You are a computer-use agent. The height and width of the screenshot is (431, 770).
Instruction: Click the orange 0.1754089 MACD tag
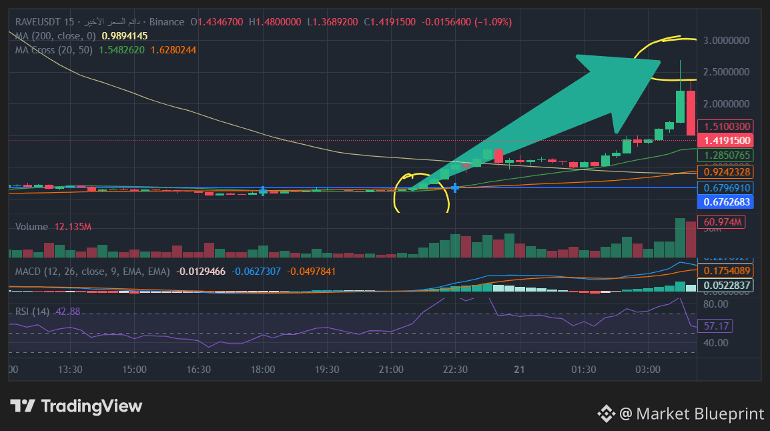(x=725, y=271)
